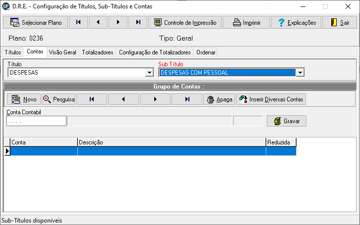
Task: Go to last account in Grupo de Contas
Action: click(x=187, y=99)
